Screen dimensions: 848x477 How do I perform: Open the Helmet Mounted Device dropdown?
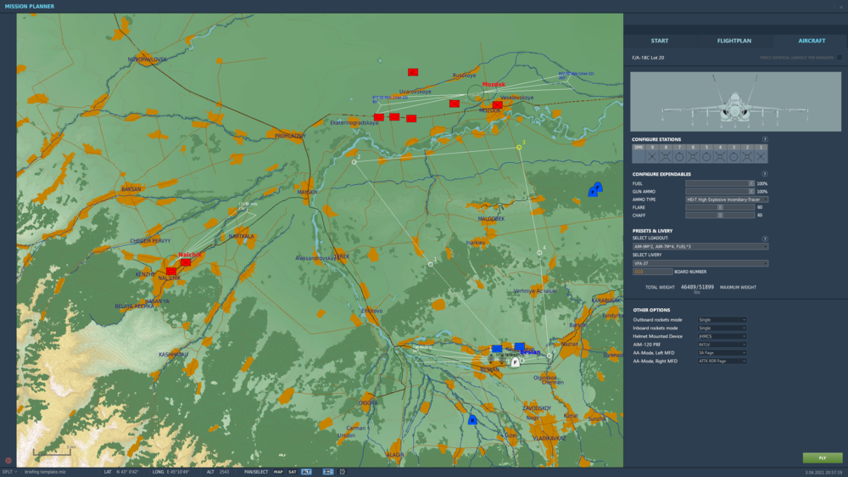pyautogui.click(x=722, y=336)
